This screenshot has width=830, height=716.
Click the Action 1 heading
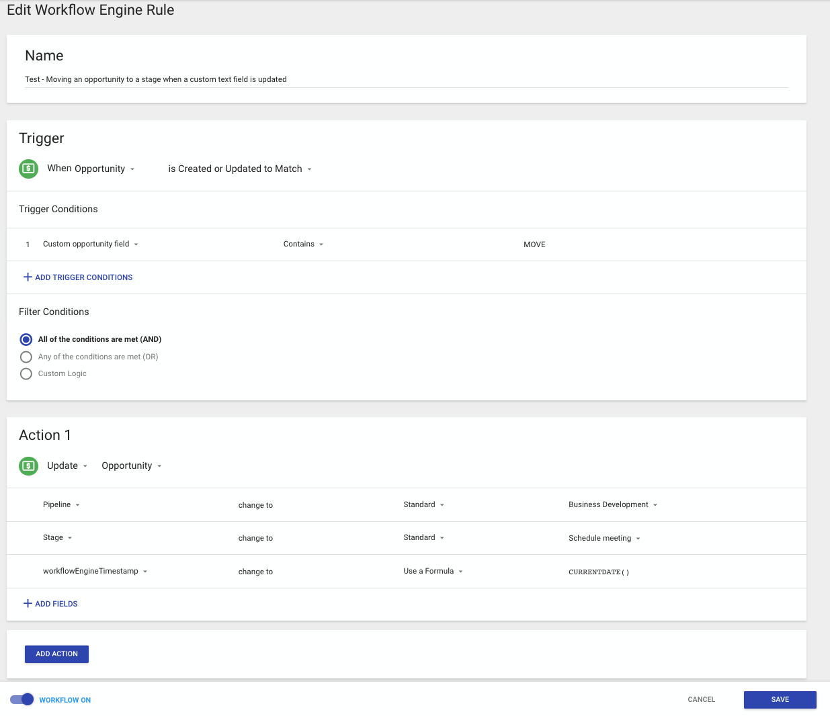45,435
